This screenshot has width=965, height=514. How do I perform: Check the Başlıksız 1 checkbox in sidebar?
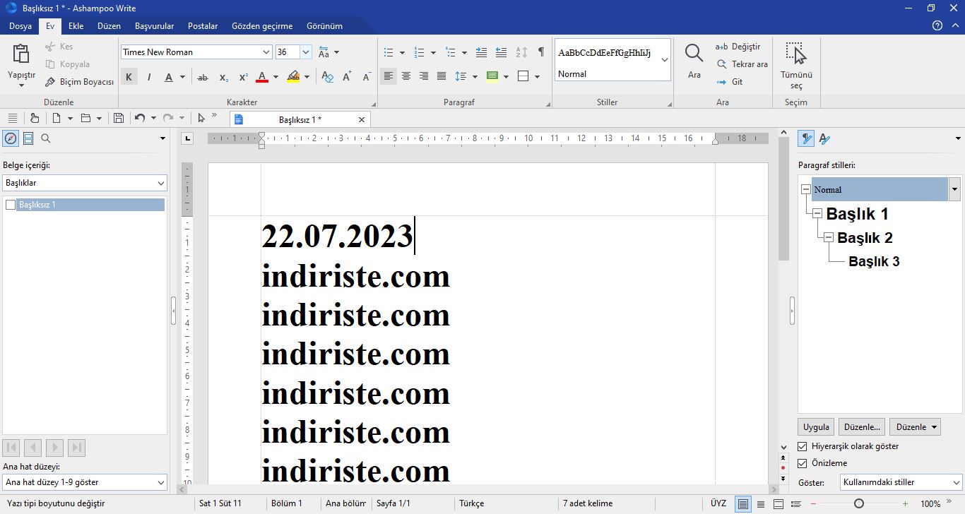click(x=11, y=205)
